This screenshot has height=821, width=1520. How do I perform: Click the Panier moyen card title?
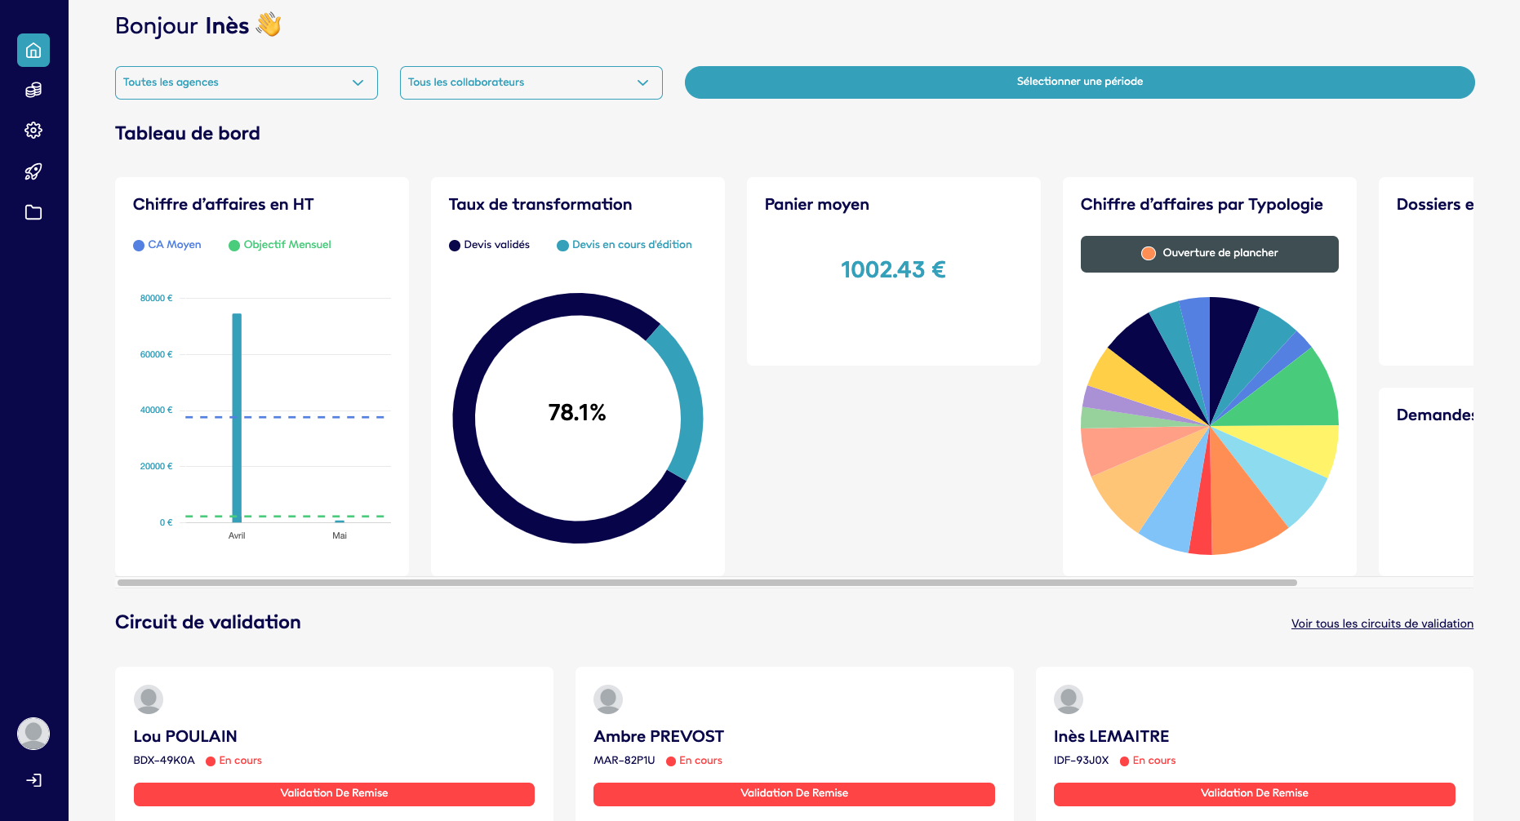click(817, 205)
